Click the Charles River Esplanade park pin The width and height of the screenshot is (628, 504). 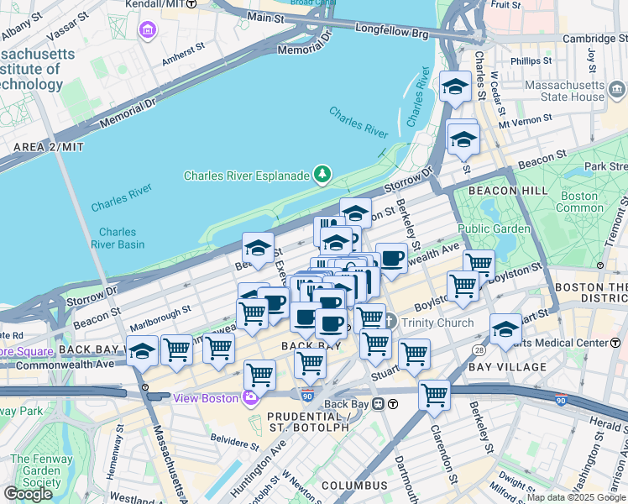click(x=322, y=175)
